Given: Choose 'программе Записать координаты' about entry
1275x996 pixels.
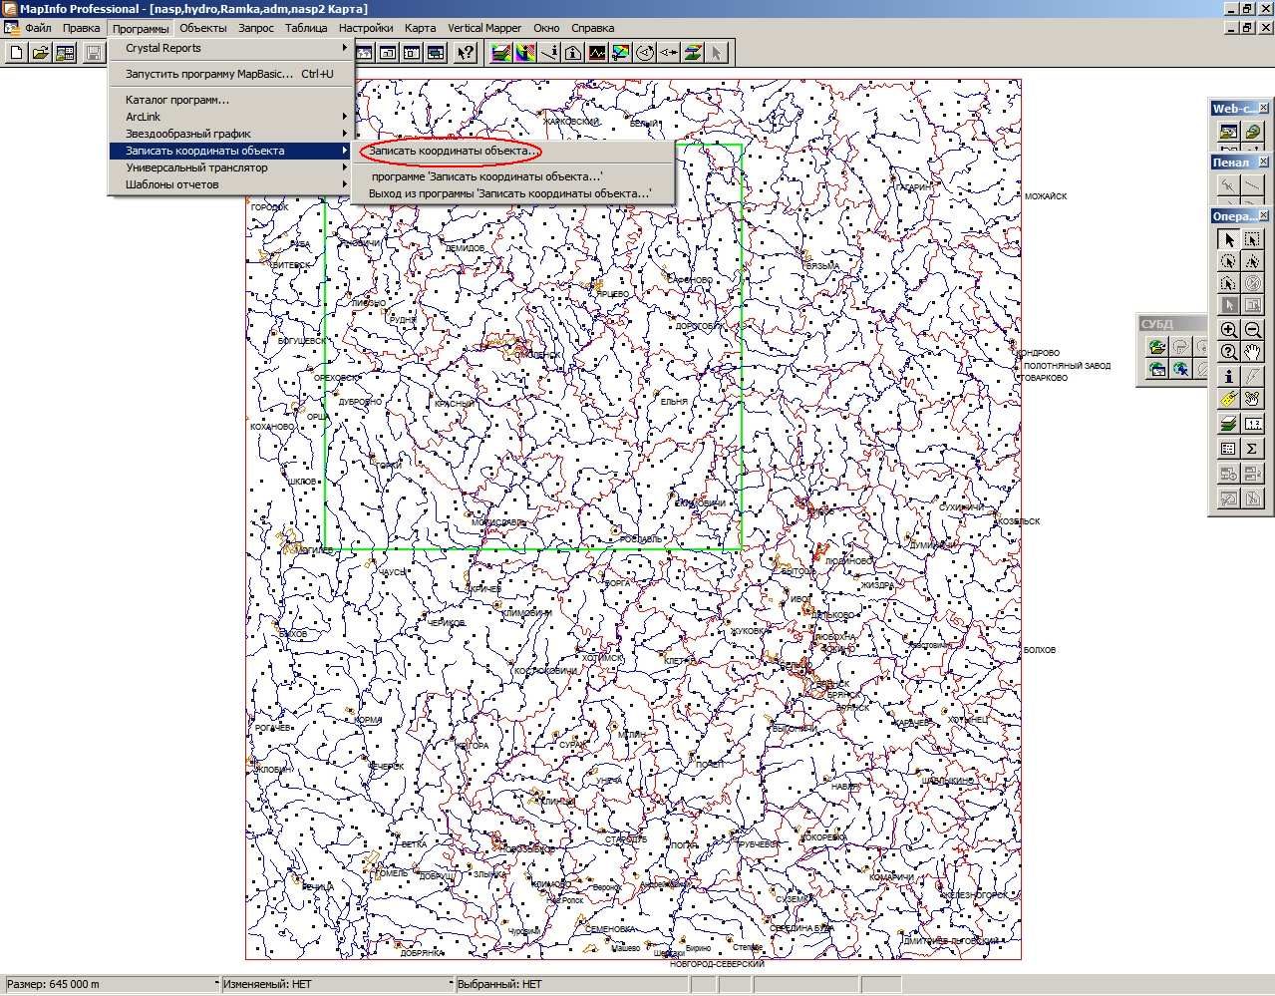Looking at the screenshot, I should [512, 176].
